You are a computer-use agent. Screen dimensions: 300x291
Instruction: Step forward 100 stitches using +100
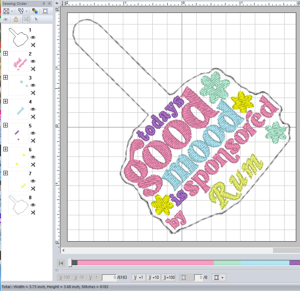coord(168,277)
